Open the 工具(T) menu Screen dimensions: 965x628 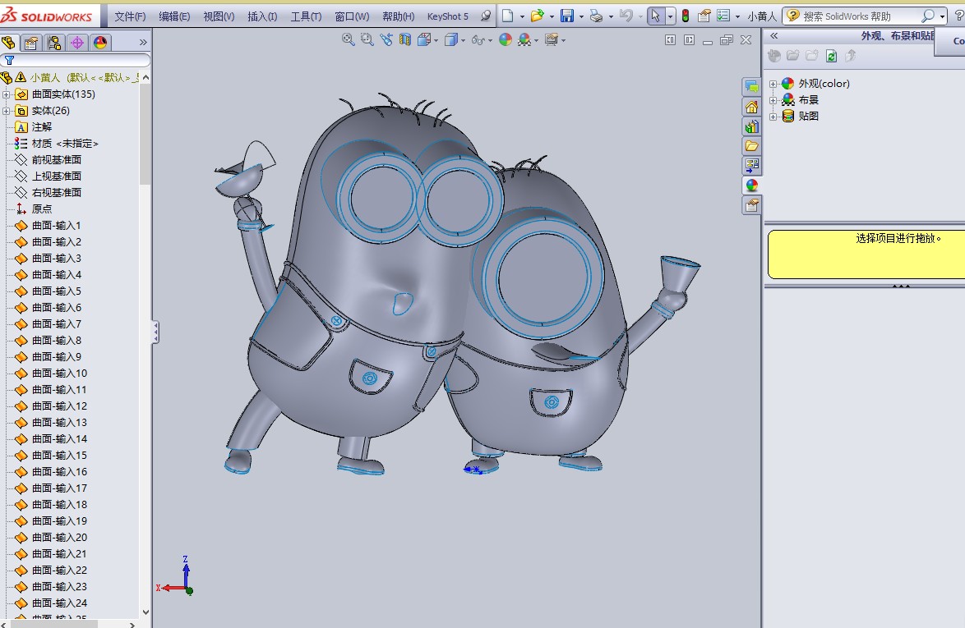pos(306,16)
